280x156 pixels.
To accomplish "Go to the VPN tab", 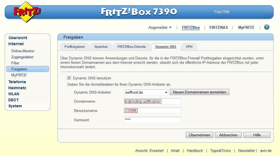I will (189, 47).
